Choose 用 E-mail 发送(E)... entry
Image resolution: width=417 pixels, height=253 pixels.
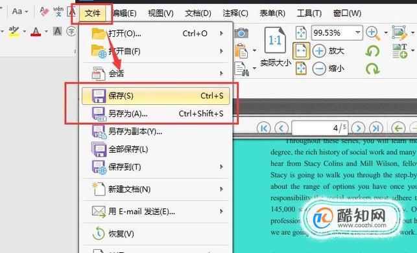click(x=156, y=212)
